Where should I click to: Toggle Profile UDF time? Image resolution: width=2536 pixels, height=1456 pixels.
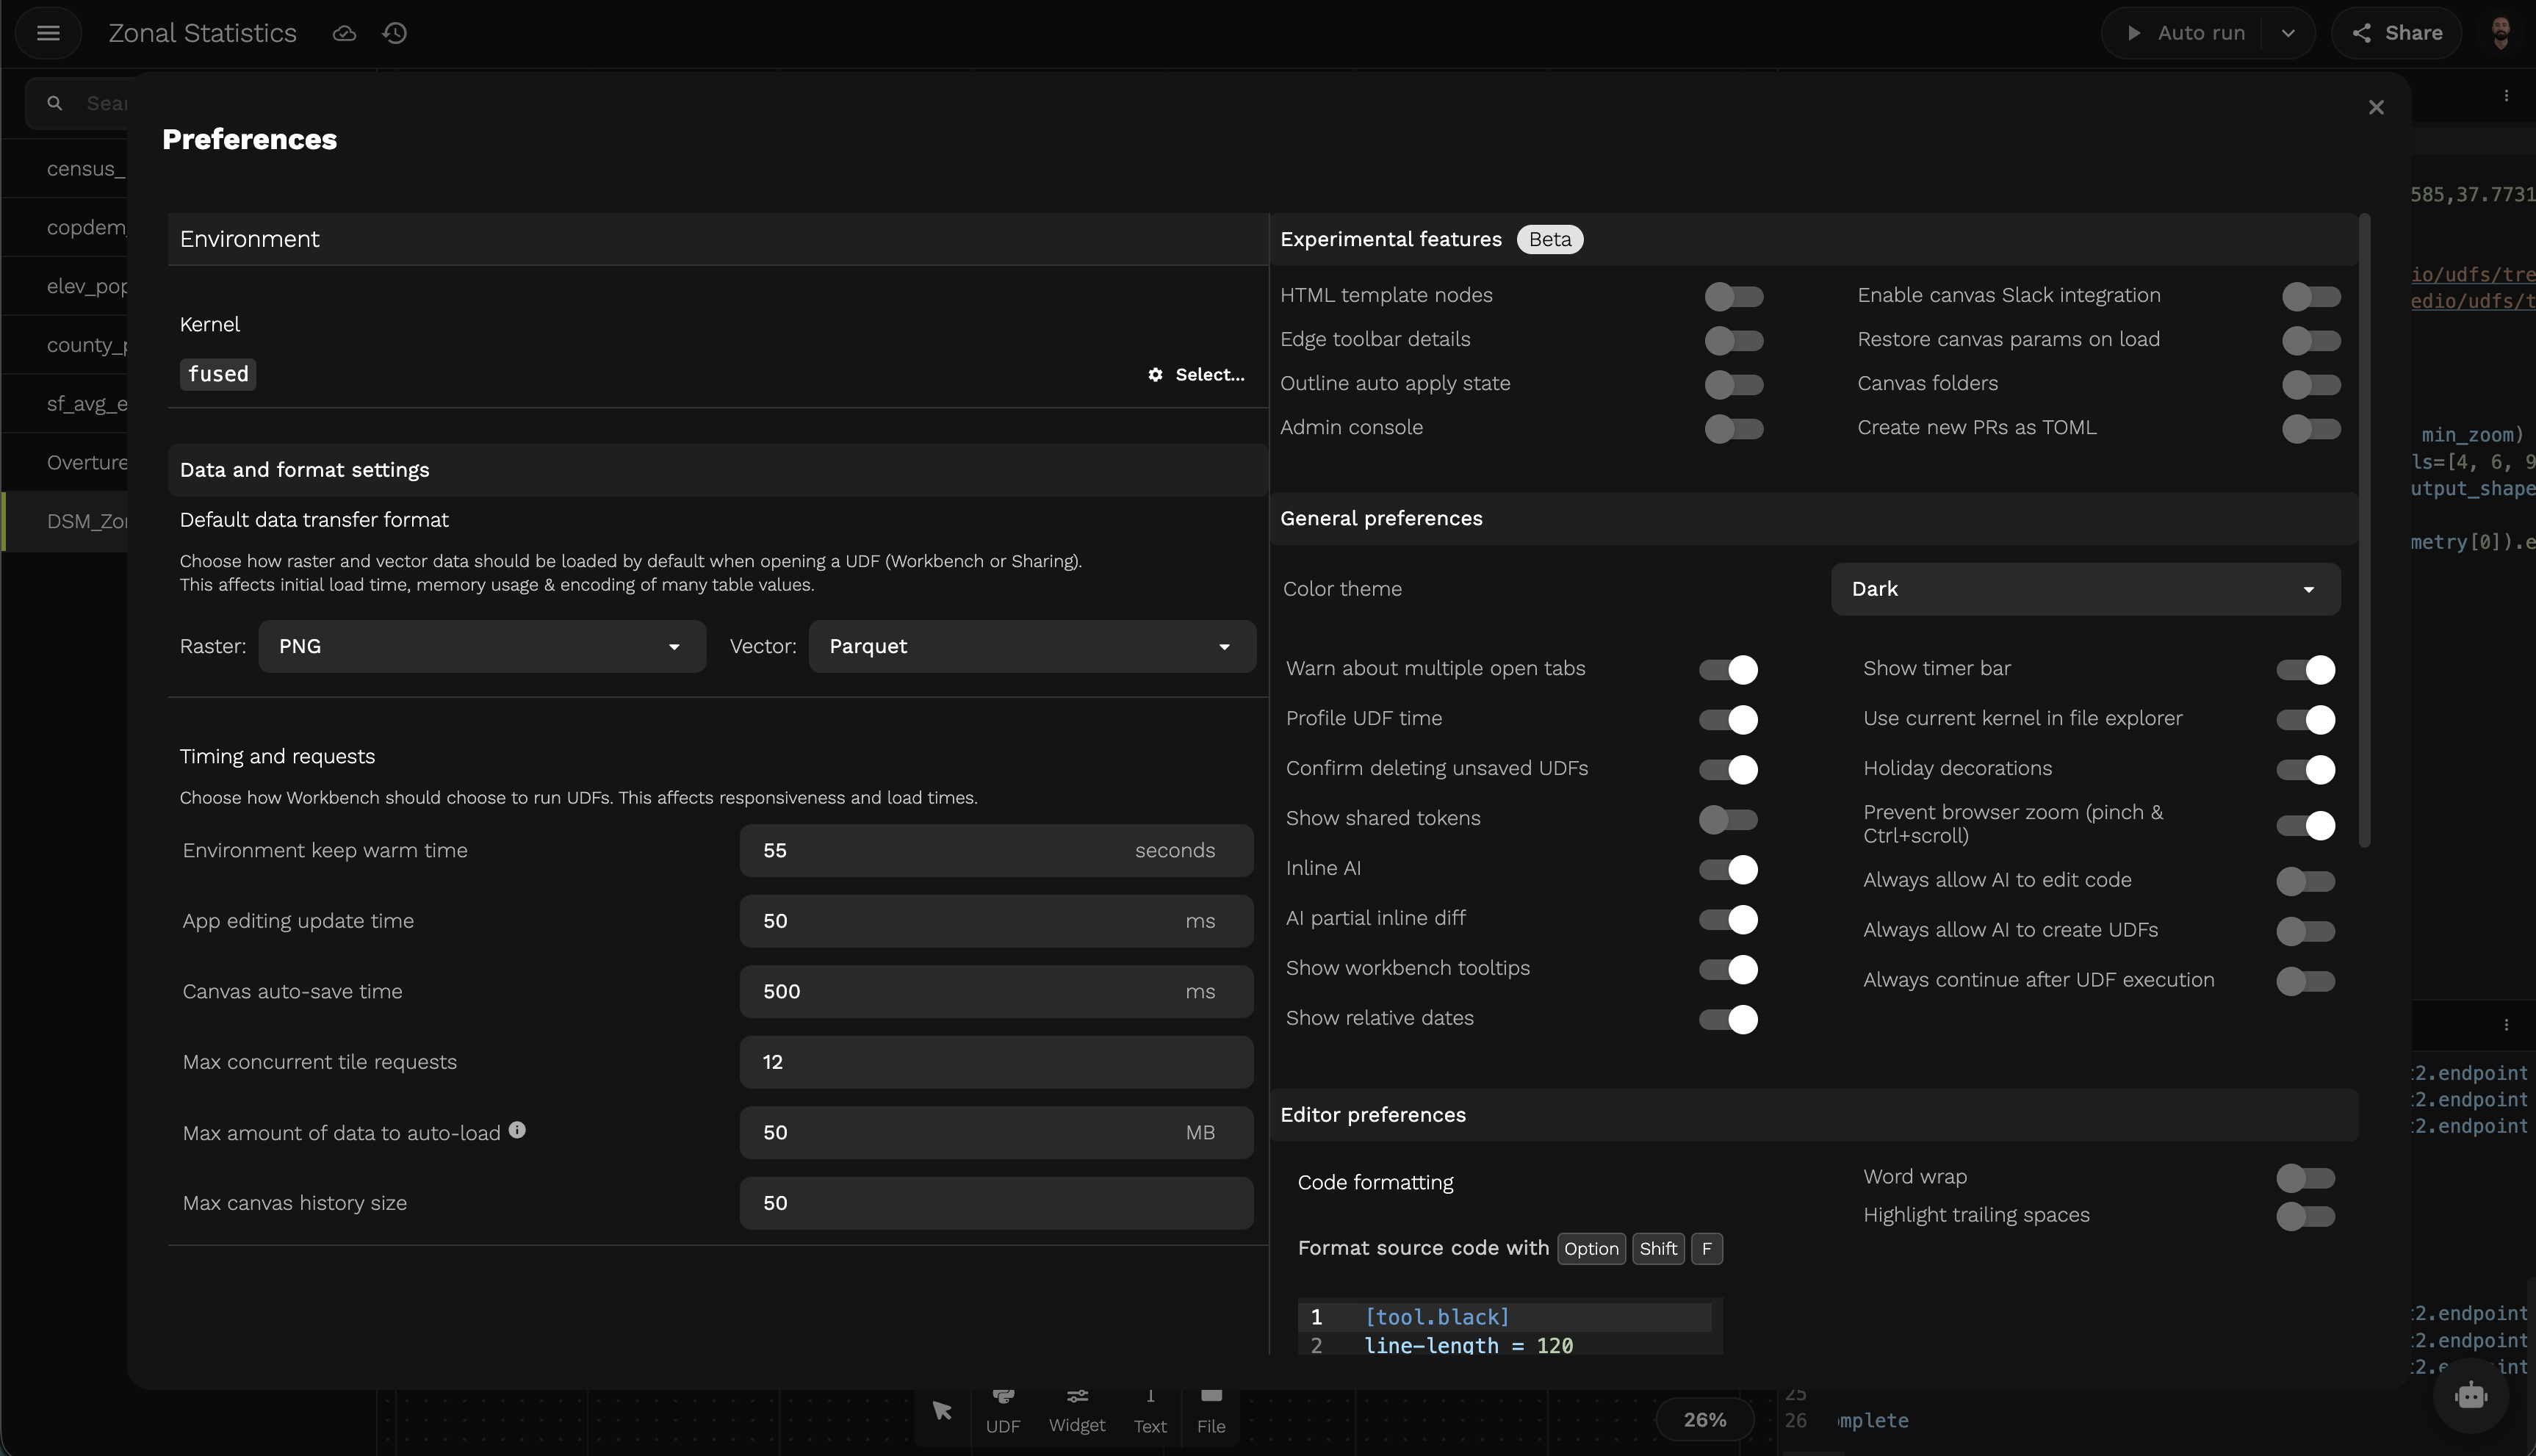(1728, 719)
